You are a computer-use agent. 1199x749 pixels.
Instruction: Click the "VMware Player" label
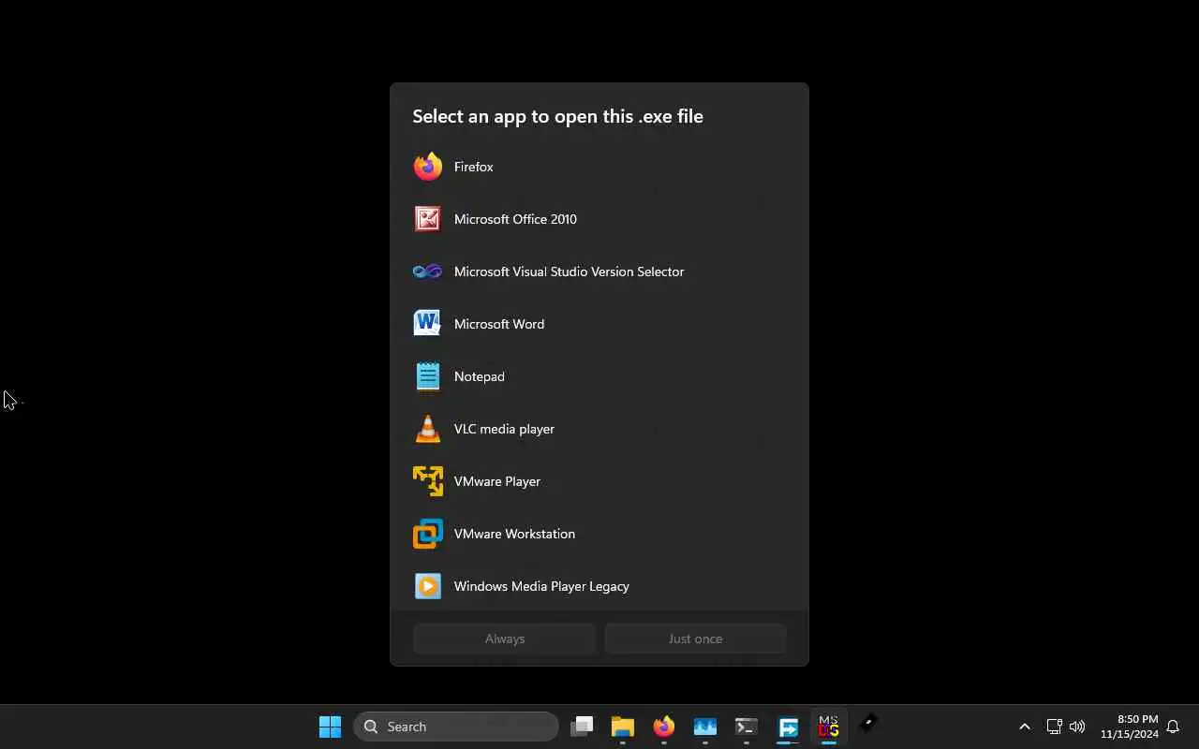pyautogui.click(x=497, y=481)
